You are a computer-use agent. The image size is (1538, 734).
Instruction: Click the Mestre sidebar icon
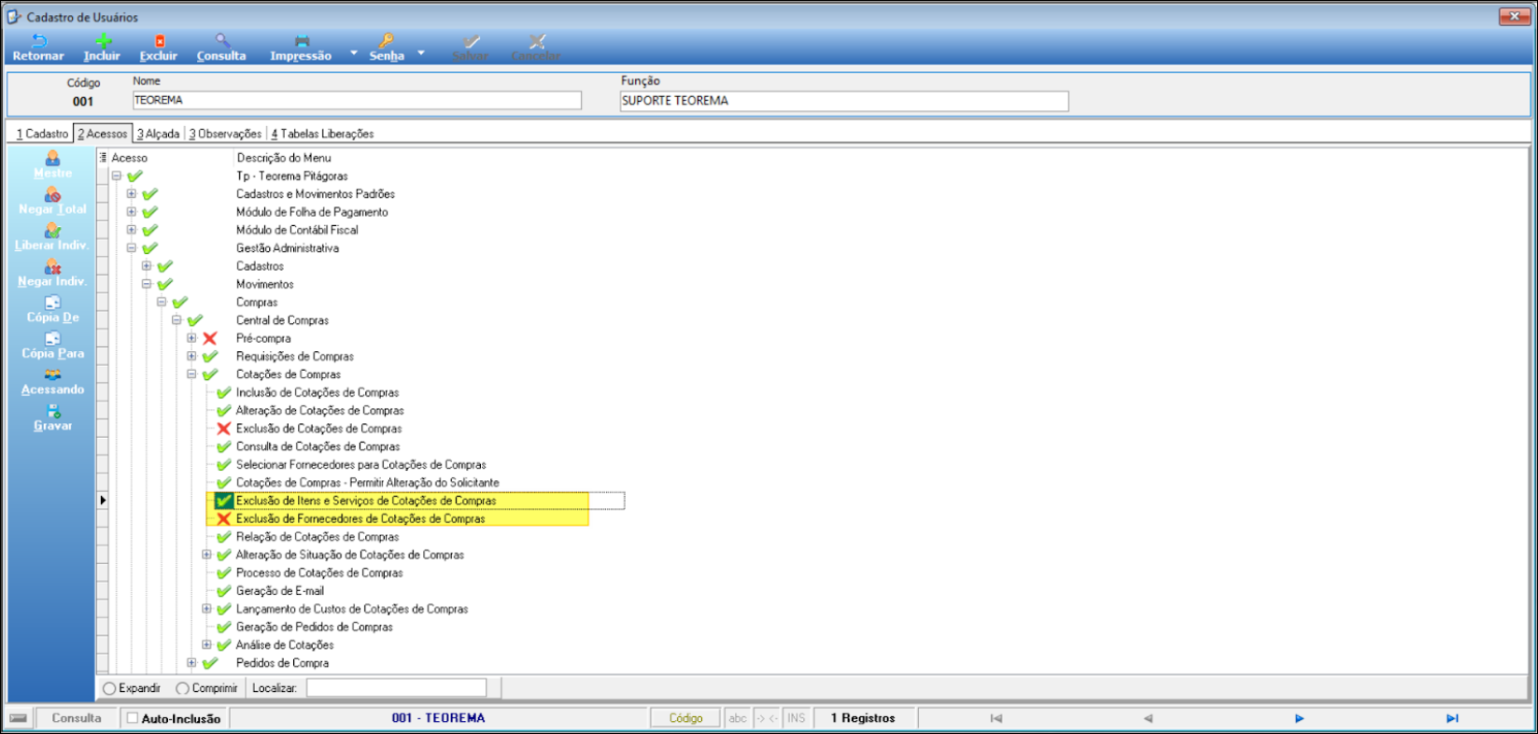pos(52,158)
